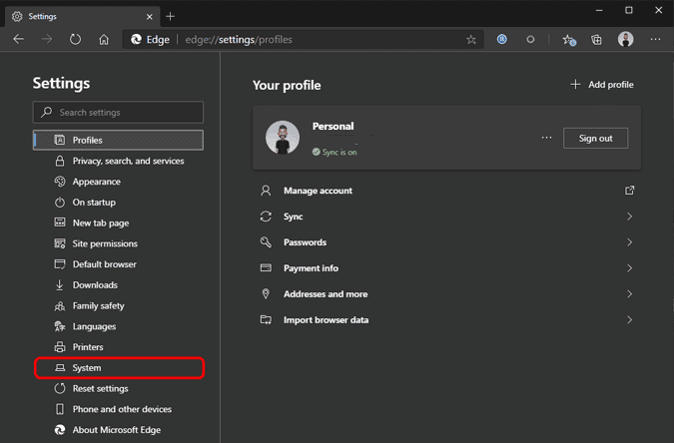Open Privacy, search, and services
Screen dimensions: 674x443
(119, 161)
